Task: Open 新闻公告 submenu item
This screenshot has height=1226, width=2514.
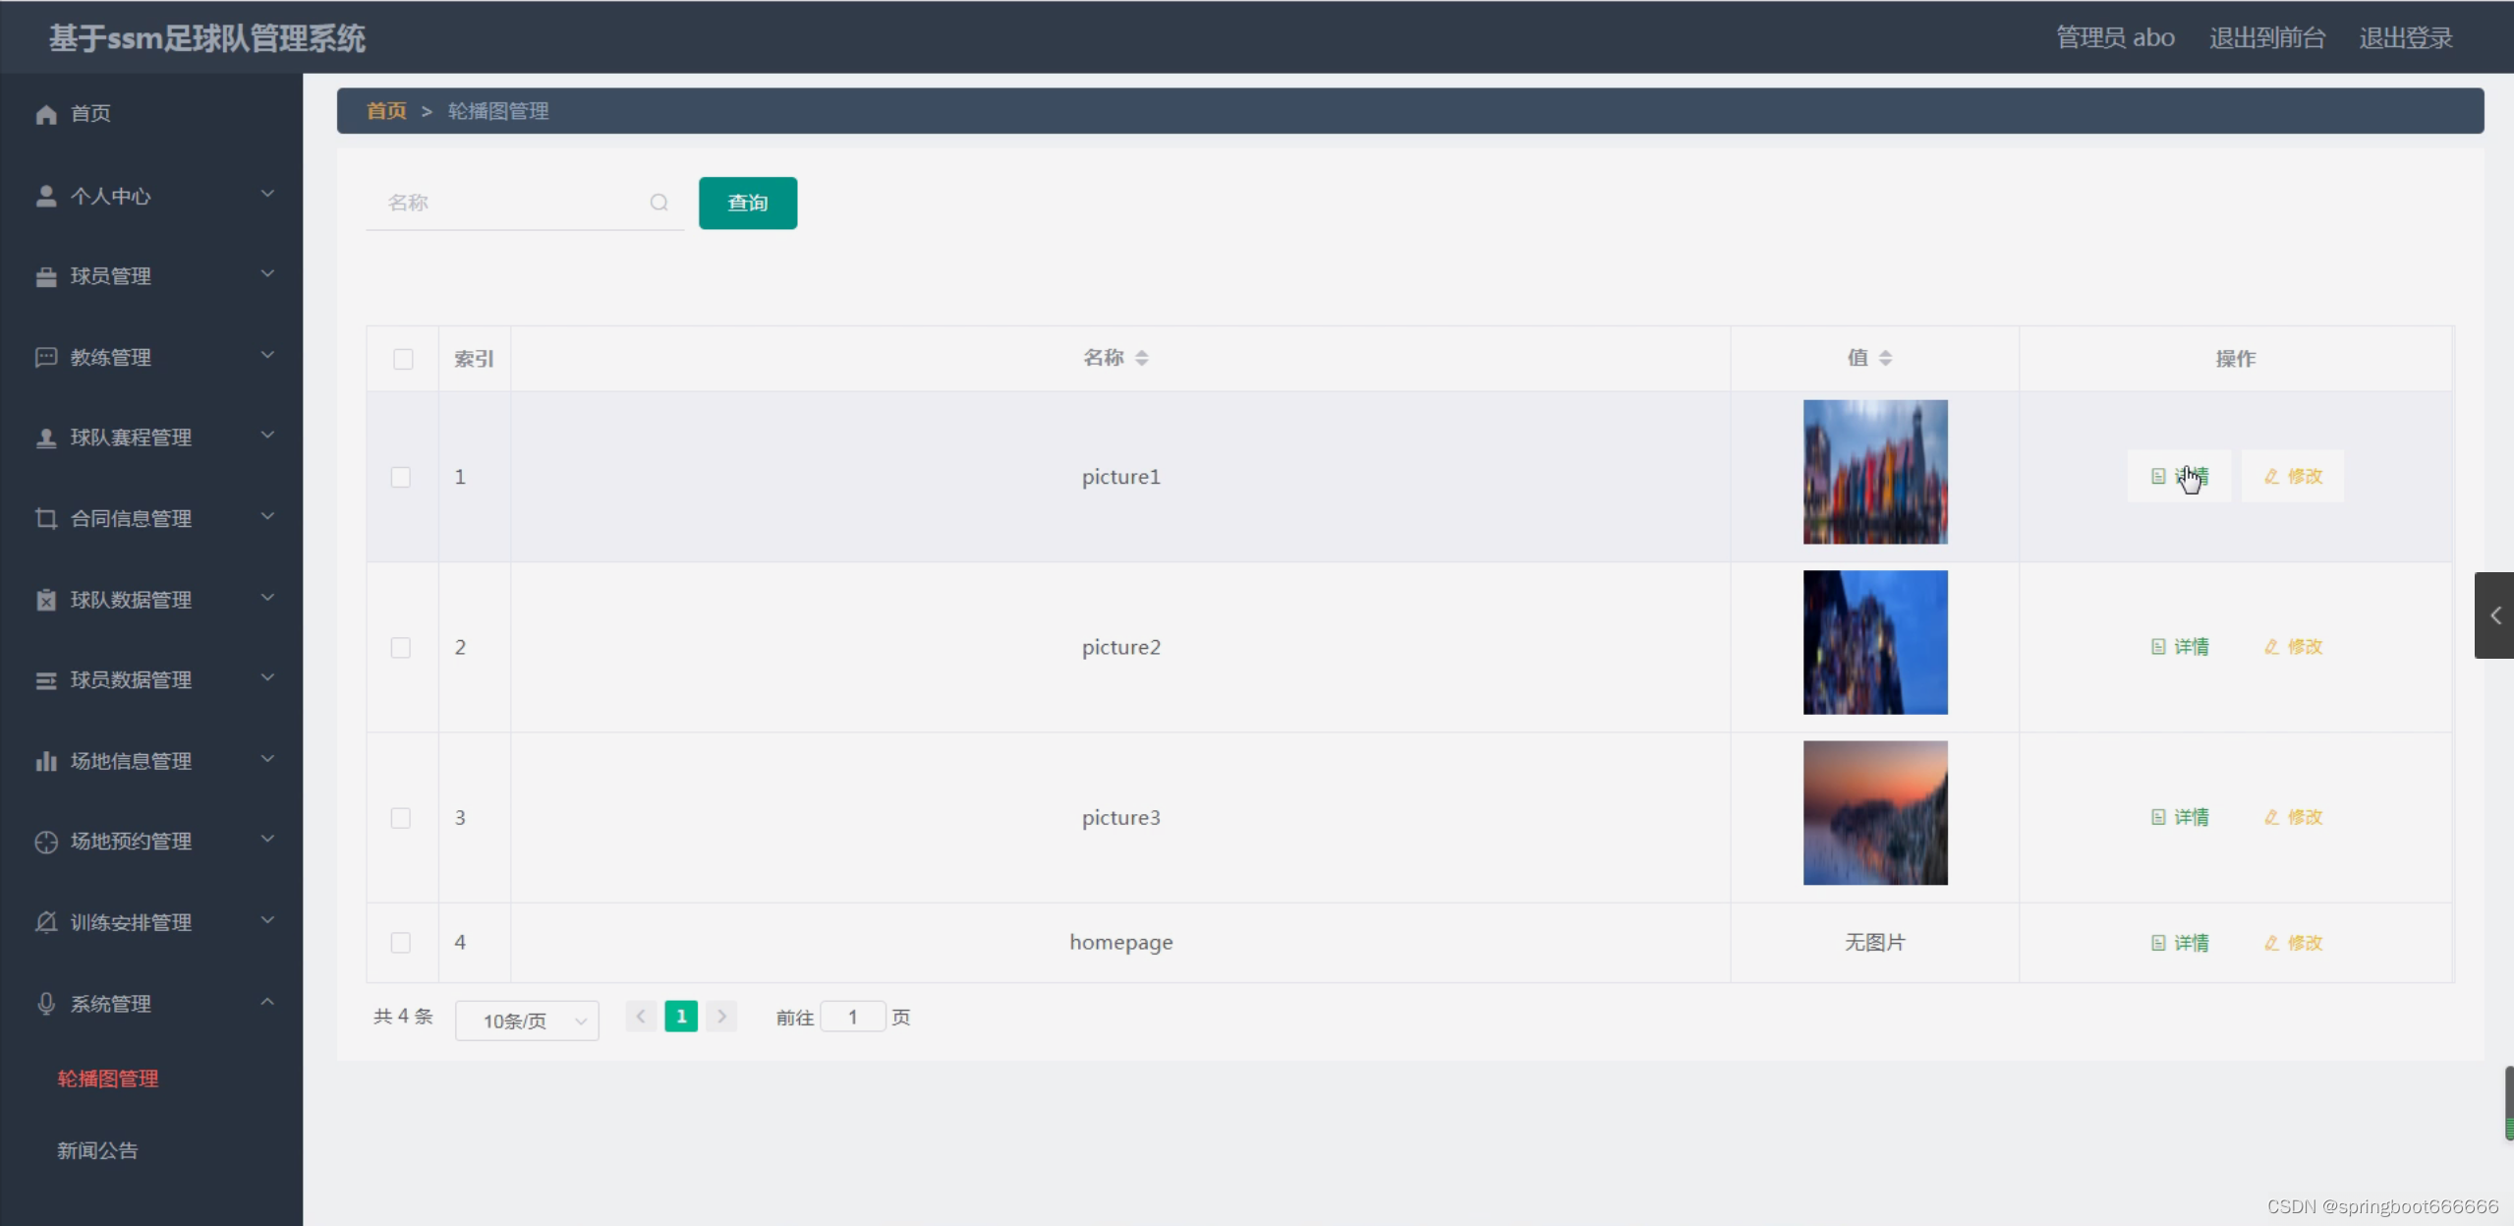Action: click(97, 1150)
